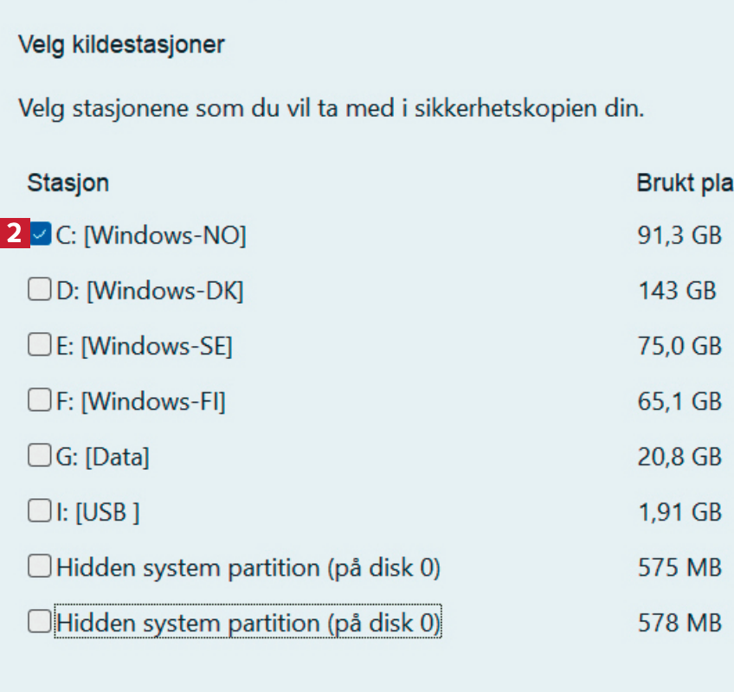Viewport: 734px width, 692px height.
Task: Check the box beside F: [Windows-FI]
Action: (39, 400)
